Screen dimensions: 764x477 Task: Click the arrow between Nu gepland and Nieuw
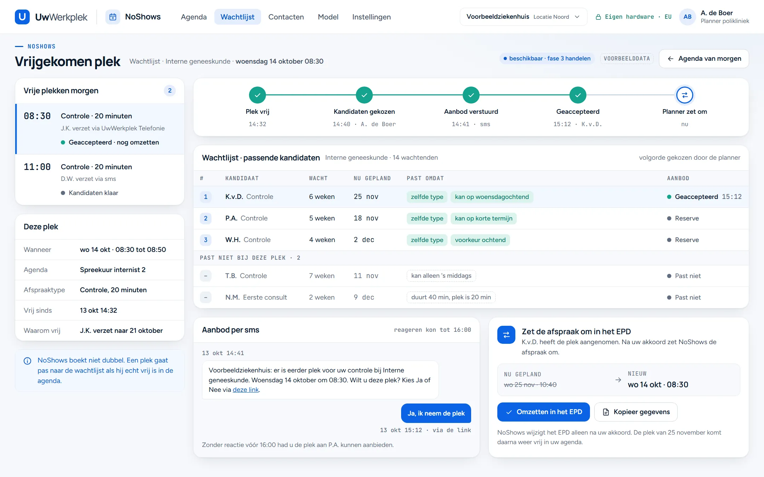tap(618, 380)
